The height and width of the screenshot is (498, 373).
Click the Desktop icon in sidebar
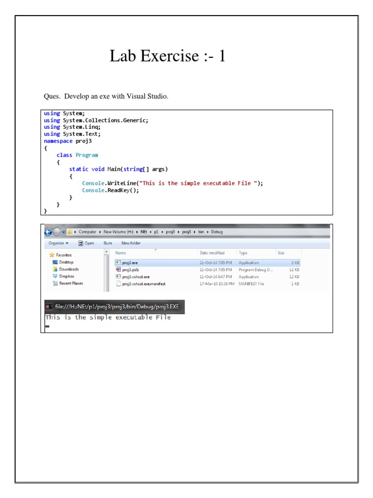(55, 262)
